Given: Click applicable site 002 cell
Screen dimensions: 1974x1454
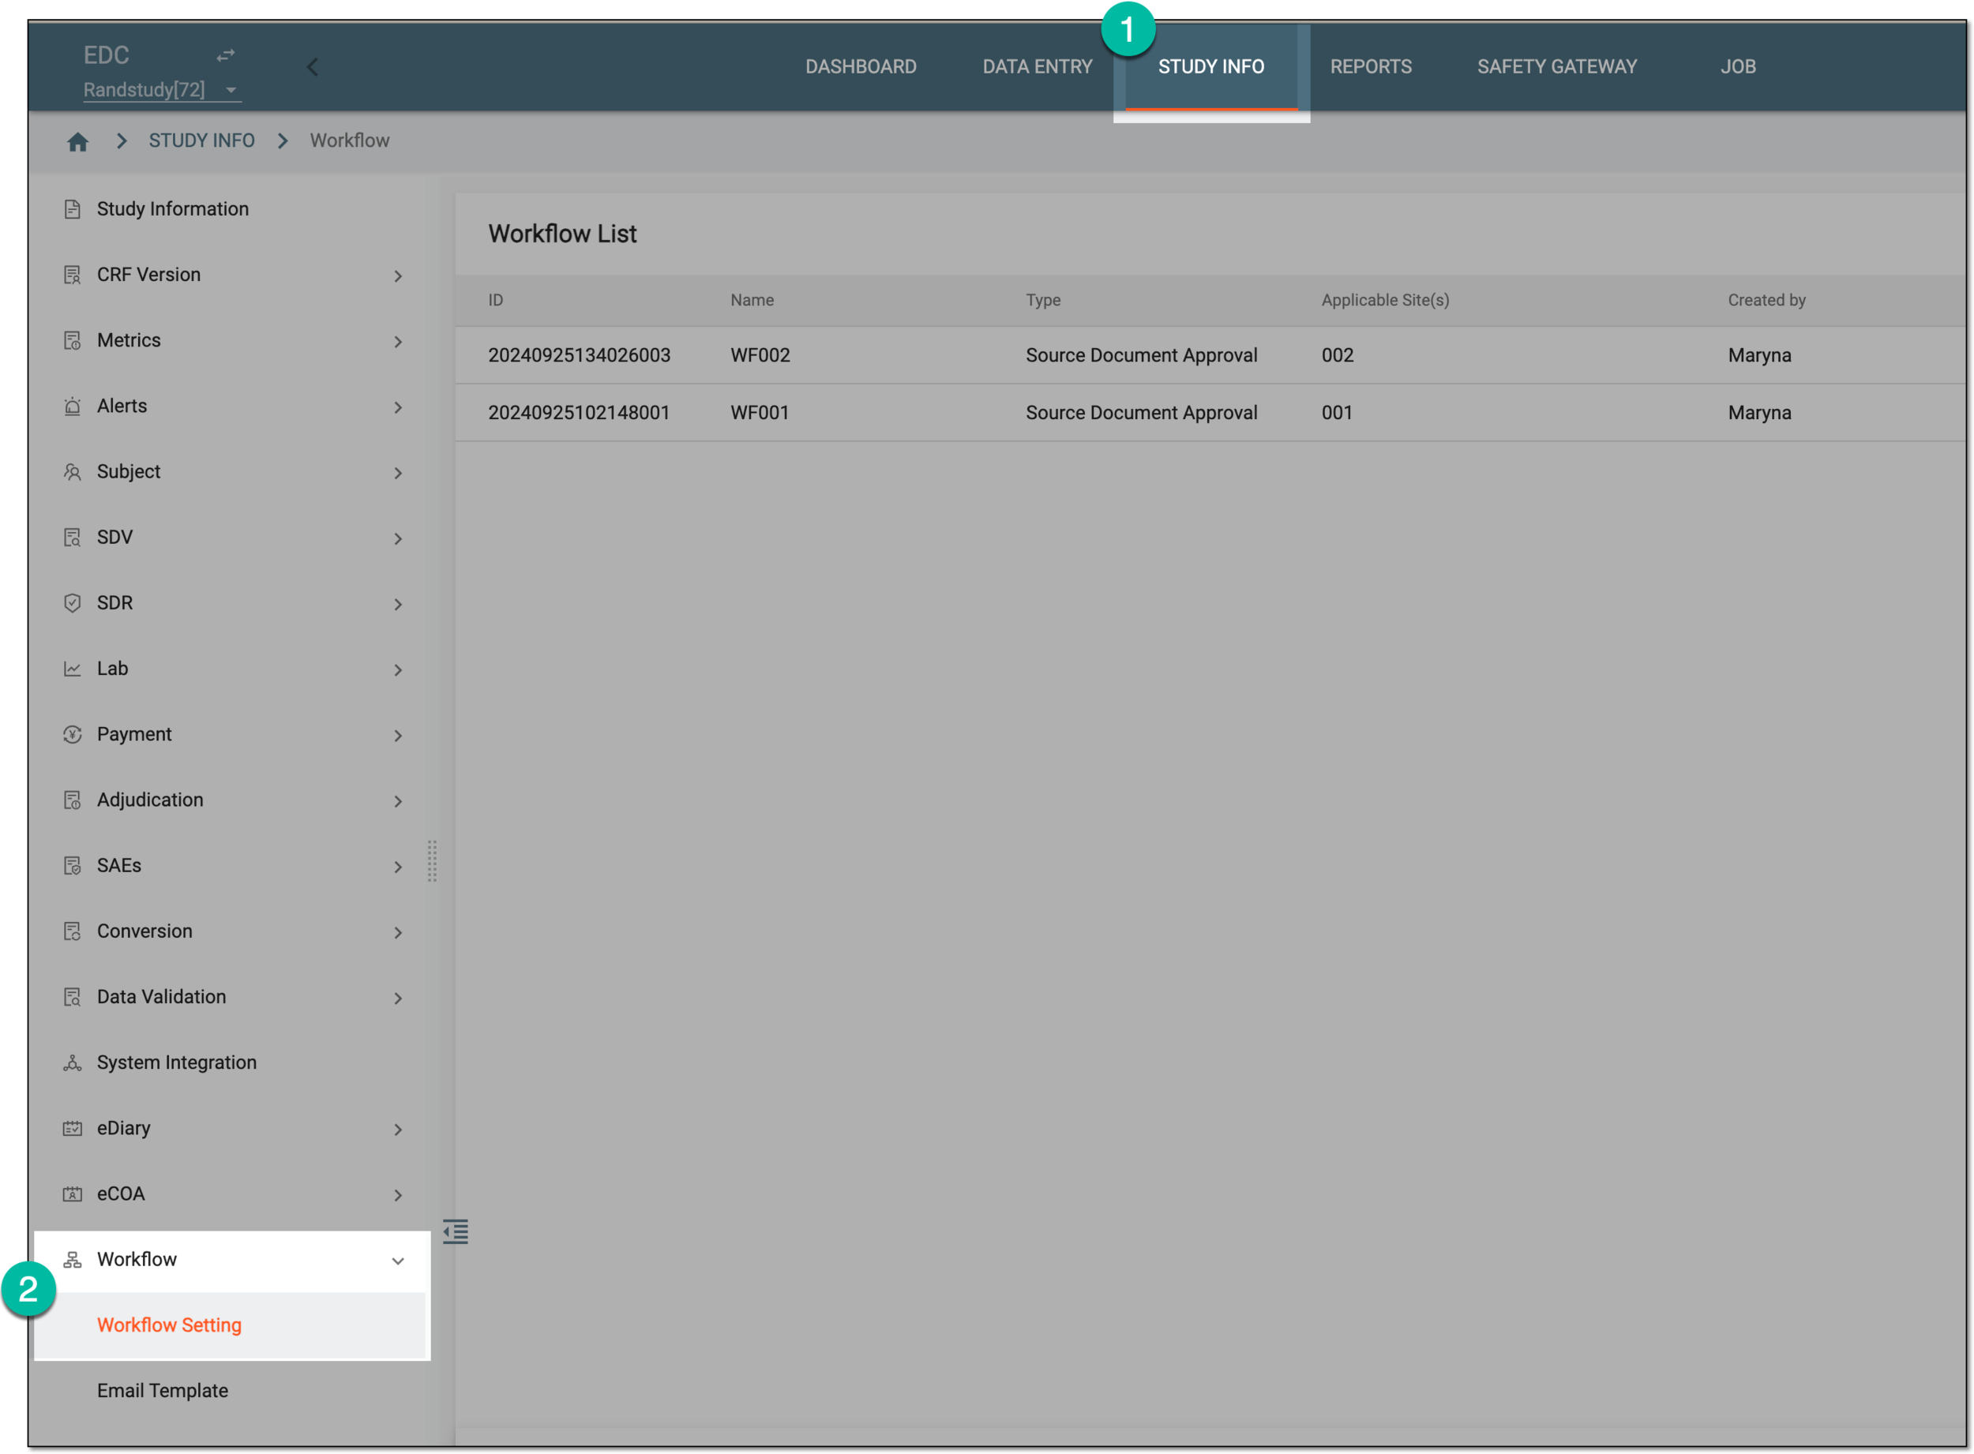Looking at the screenshot, I should (x=1338, y=355).
